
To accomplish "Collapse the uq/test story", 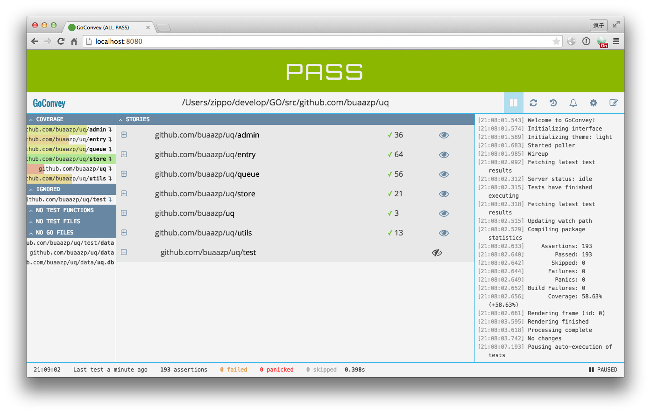I will [124, 252].
